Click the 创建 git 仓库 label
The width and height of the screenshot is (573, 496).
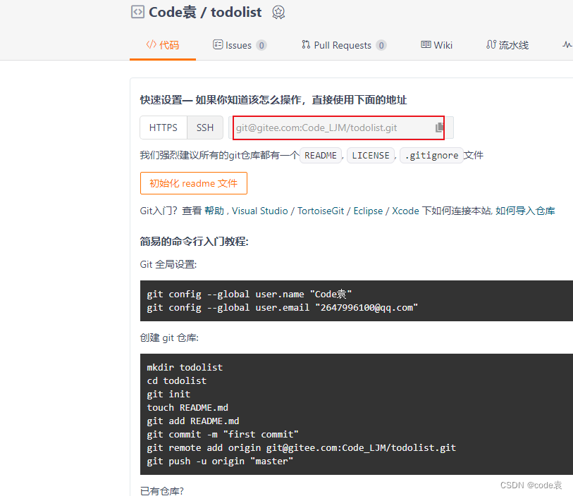click(169, 337)
